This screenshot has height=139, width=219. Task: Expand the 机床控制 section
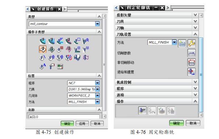195,82
